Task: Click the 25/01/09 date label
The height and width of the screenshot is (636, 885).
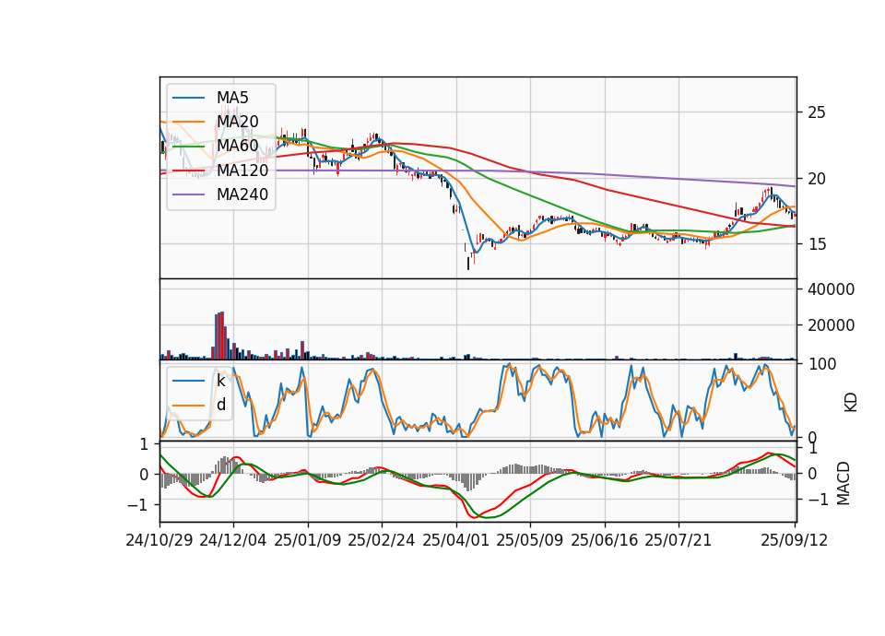Action: click(x=308, y=540)
